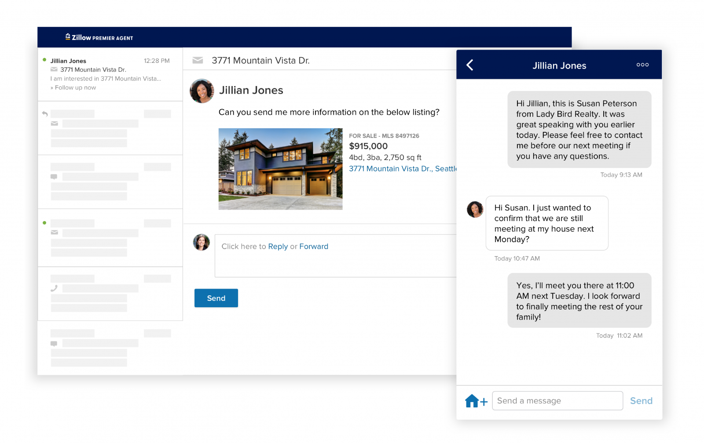Screen dimensions: 704x443
Task: Click the Follow up now link
Action: [x=75, y=87]
